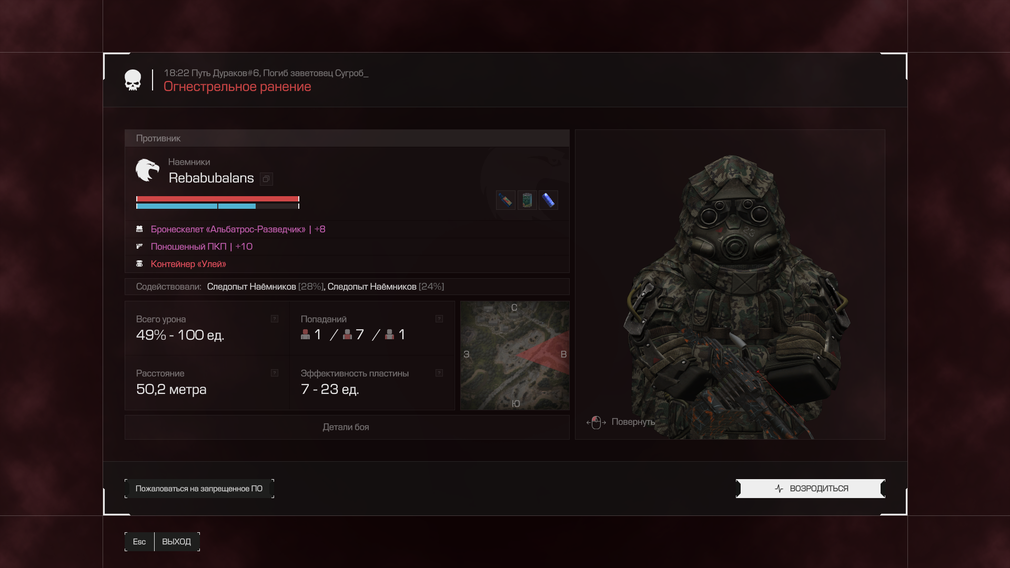Click the blue syringe item icon
This screenshot has width=1010, height=568.
click(548, 200)
